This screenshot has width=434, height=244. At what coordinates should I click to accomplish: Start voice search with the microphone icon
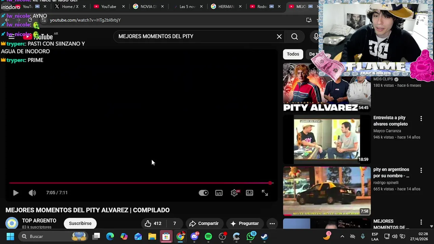point(316,37)
